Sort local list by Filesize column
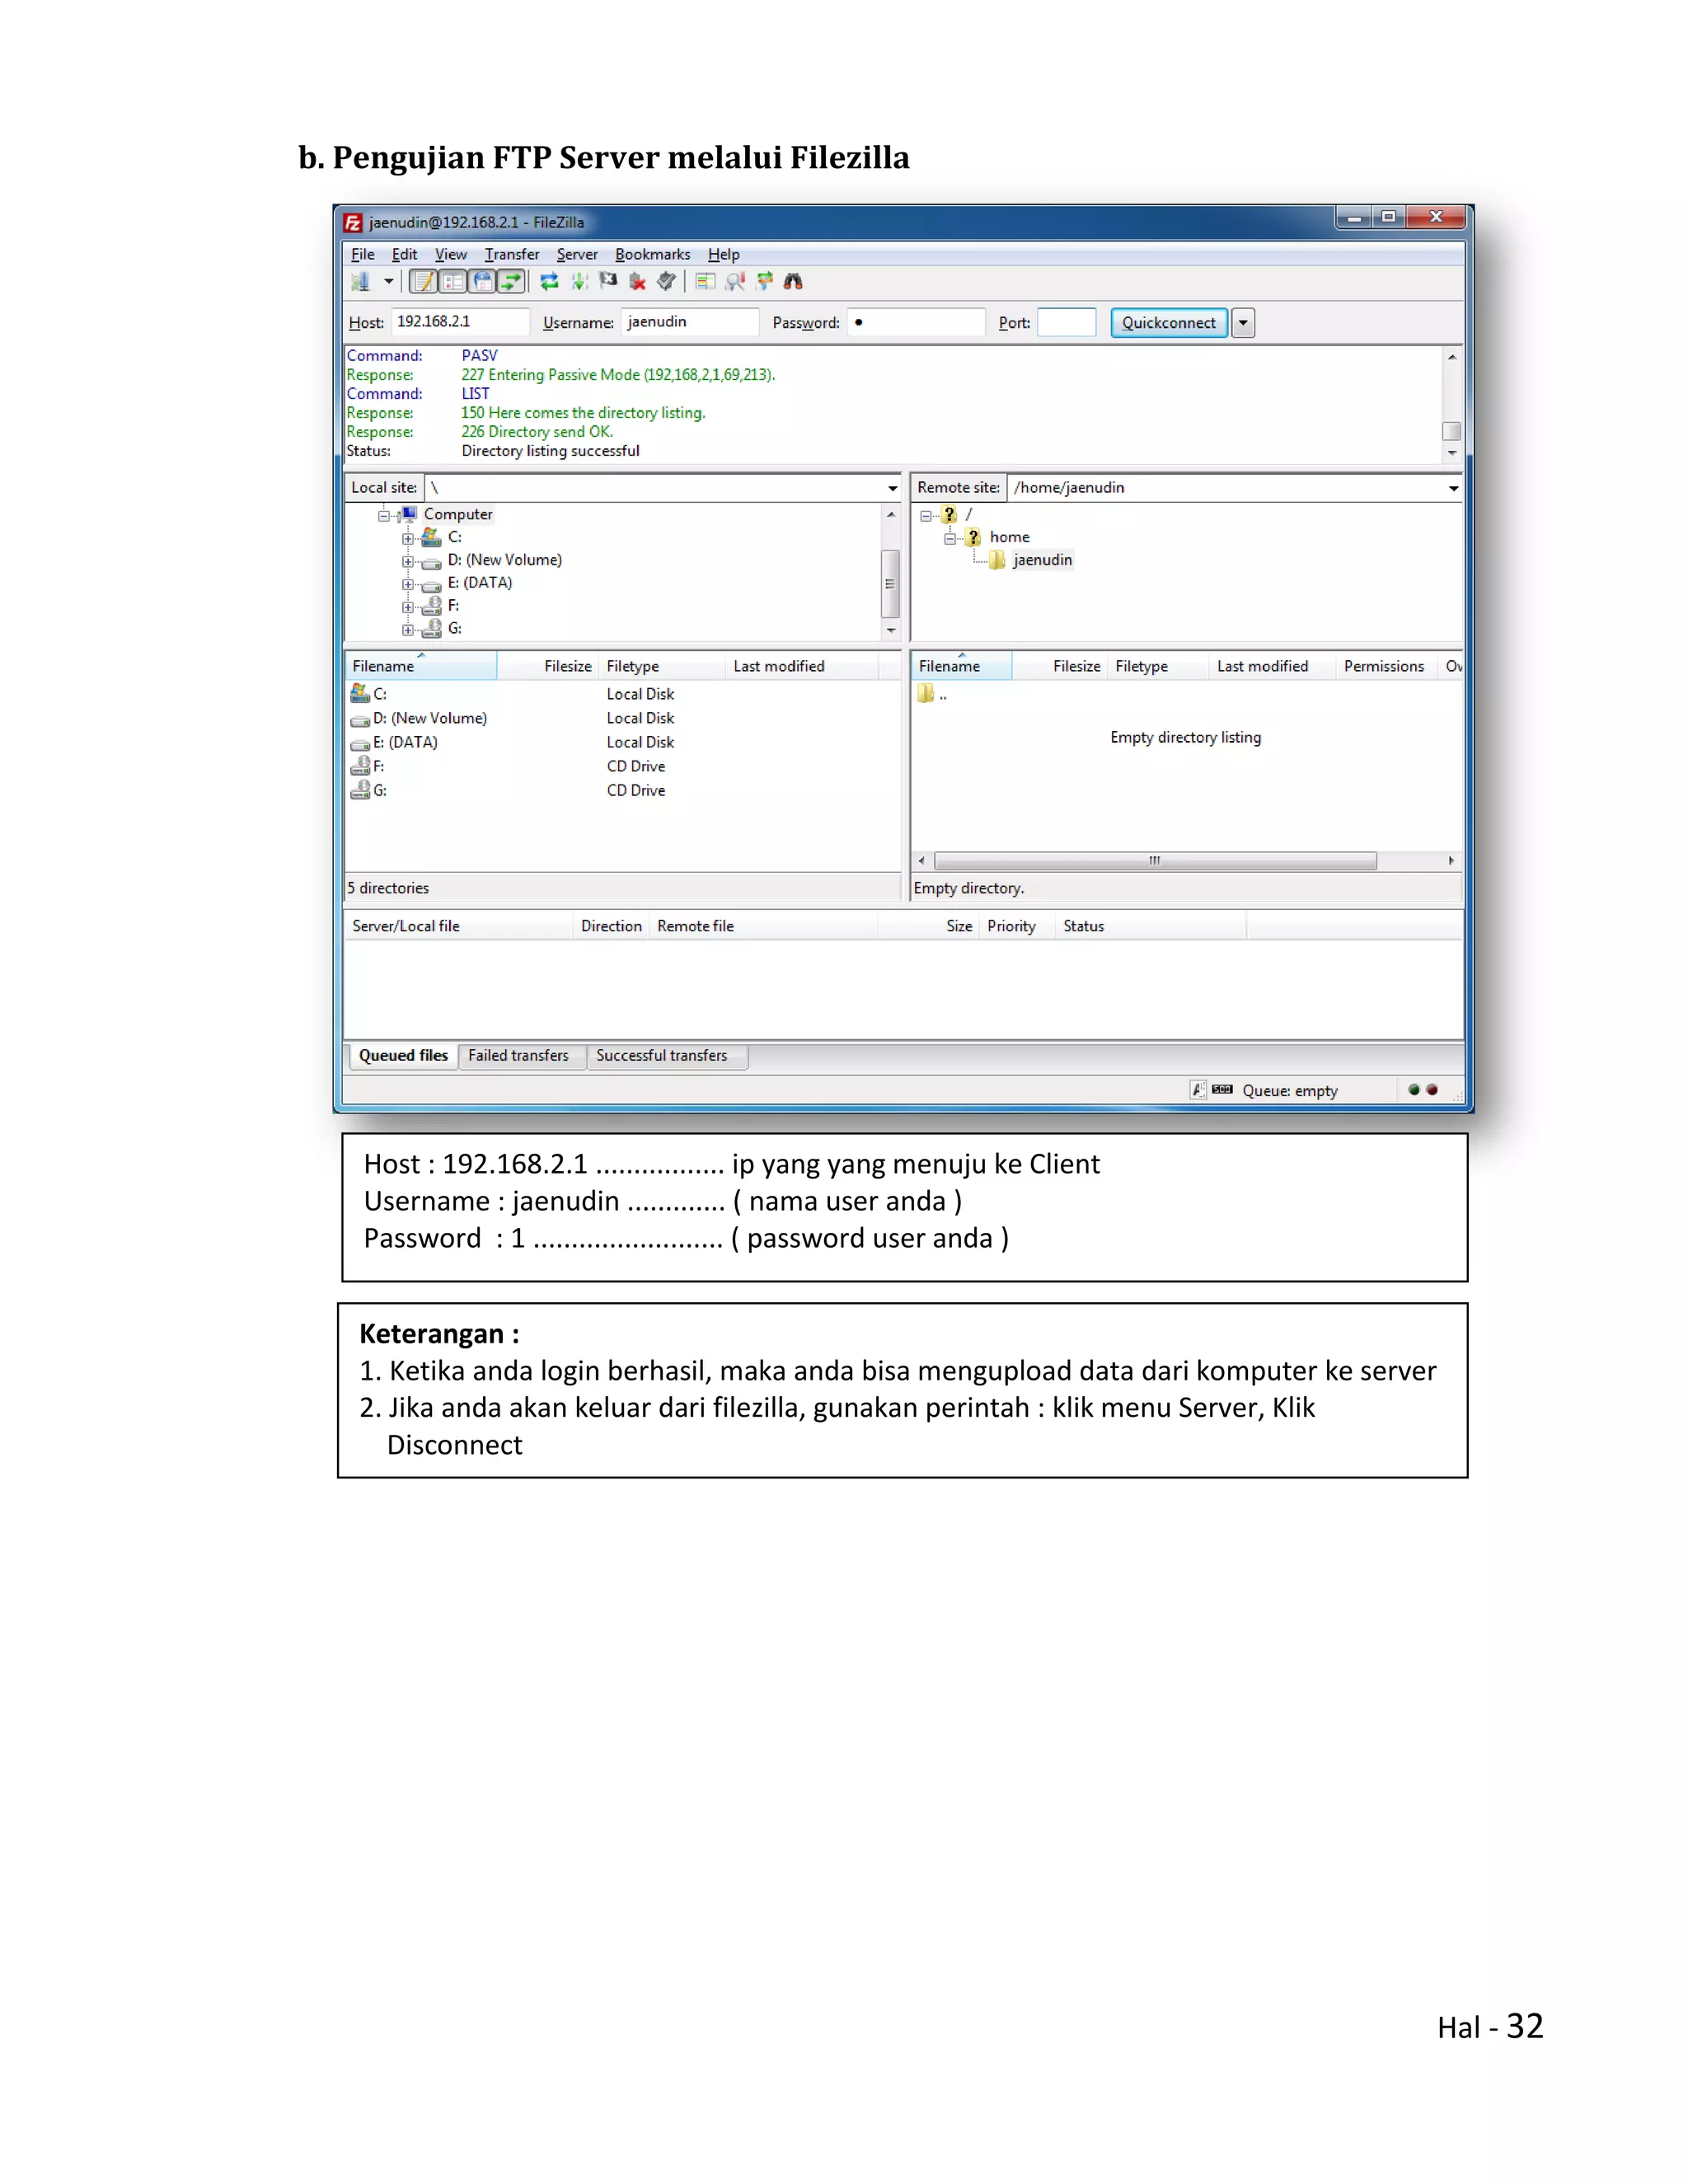This screenshot has height=2184, width=1688. click(548, 666)
